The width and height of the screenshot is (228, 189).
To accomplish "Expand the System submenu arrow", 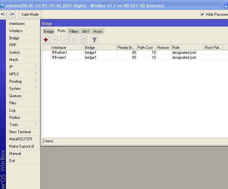I will [36, 88].
